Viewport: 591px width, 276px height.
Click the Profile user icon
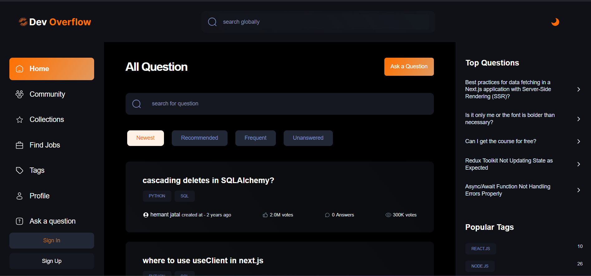click(19, 196)
